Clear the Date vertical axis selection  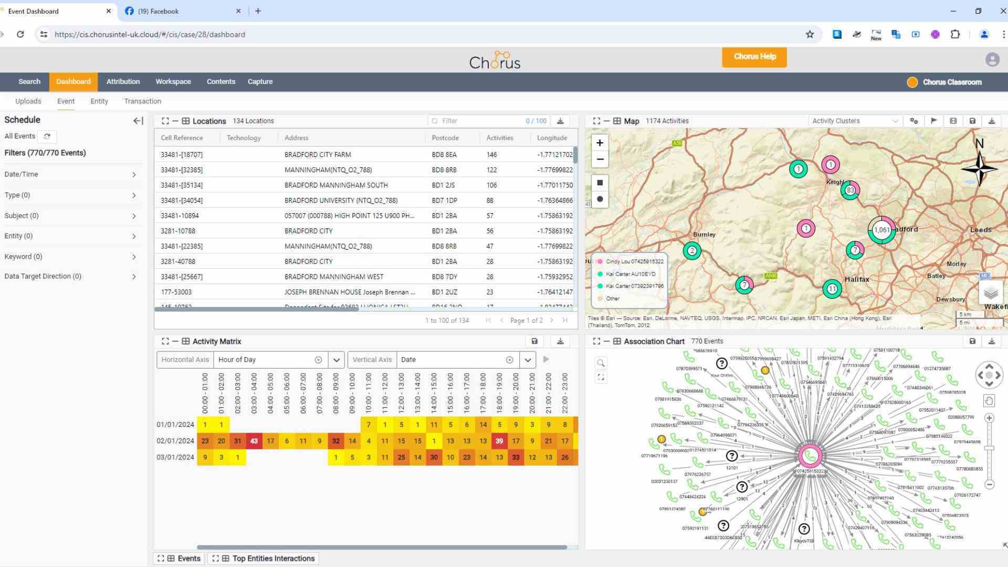509,360
